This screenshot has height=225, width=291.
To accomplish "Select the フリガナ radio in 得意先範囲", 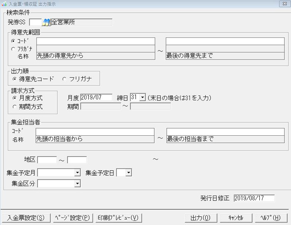I will pyautogui.click(x=13, y=48).
